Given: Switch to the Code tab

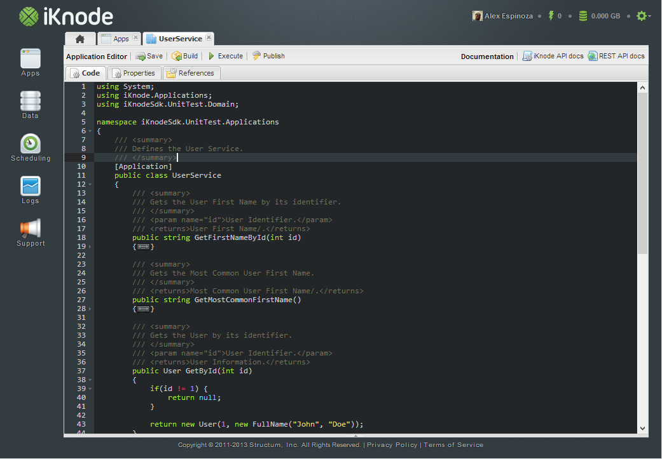Looking at the screenshot, I should point(86,73).
